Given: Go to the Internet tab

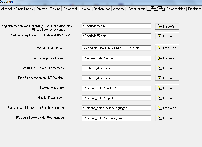Looking at the screenshot, I should pyautogui.click(x=86, y=9).
